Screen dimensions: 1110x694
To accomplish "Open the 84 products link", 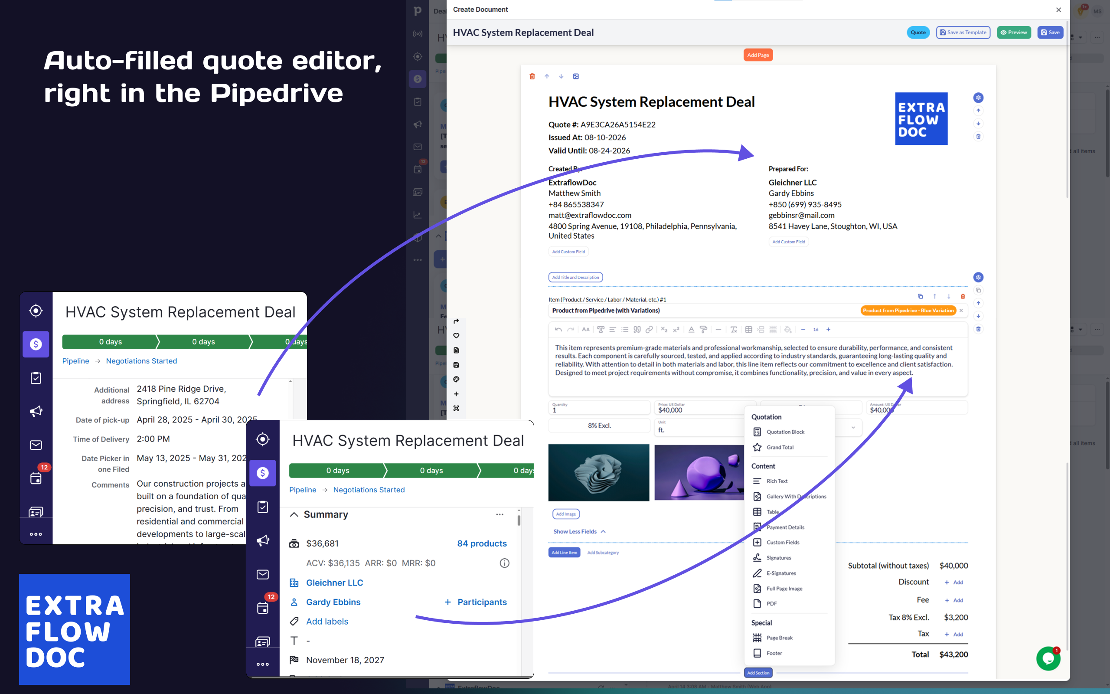I will [482, 543].
